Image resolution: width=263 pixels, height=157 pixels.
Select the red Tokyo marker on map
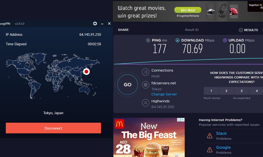pyautogui.click(x=86, y=72)
